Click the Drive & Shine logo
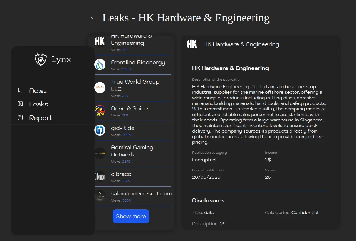This screenshot has width=356, height=241. (x=100, y=111)
